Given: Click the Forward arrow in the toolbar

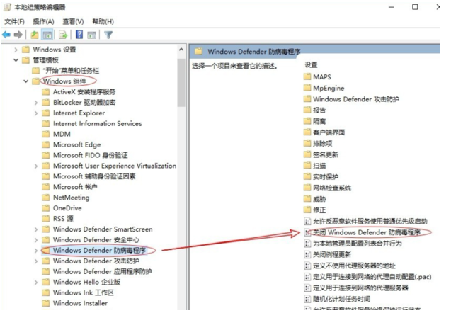Looking at the screenshot, I should click(x=18, y=34).
